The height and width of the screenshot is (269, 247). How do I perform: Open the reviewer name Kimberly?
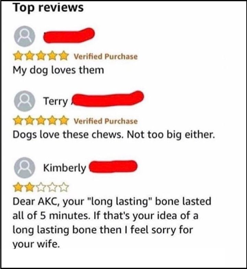[x=64, y=168]
